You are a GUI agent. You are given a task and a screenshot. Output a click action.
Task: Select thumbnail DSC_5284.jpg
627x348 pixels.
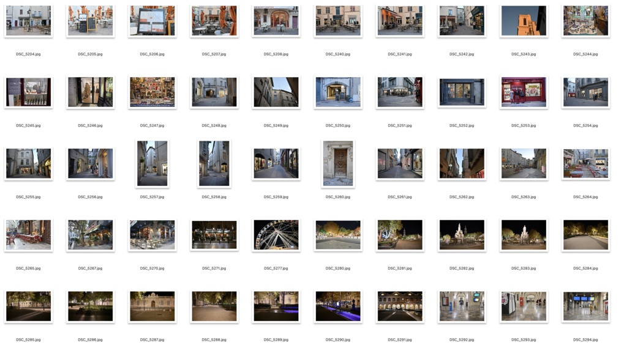(585, 235)
